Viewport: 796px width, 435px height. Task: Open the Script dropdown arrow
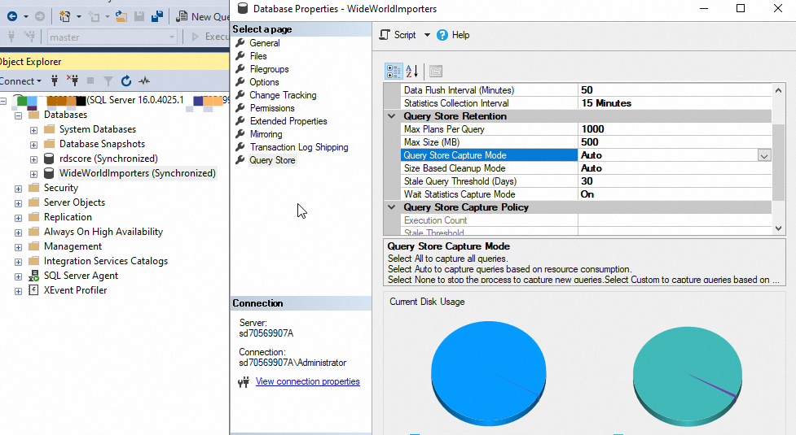427,35
